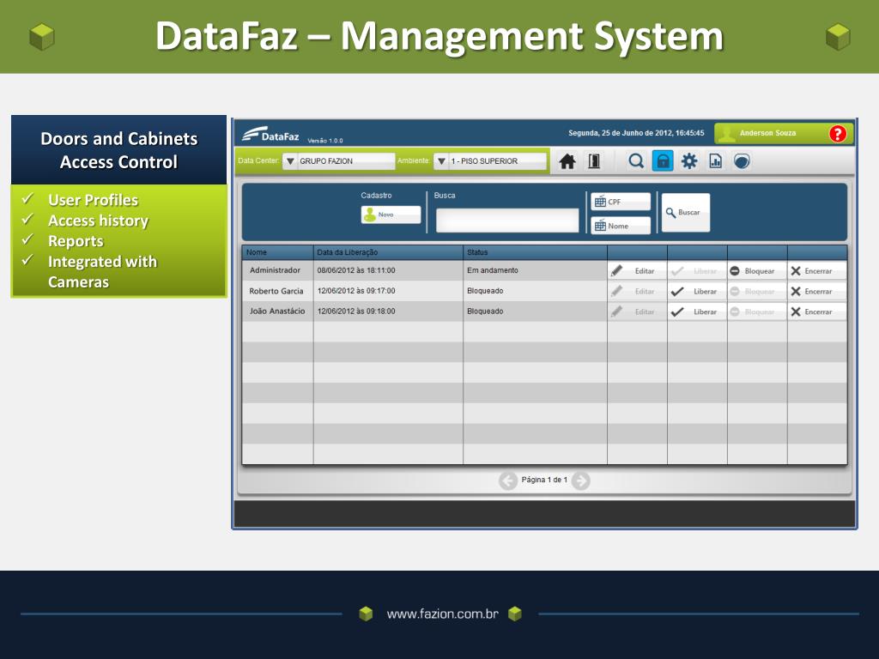
Task: Open the reports chart document icon
Action: (715, 161)
